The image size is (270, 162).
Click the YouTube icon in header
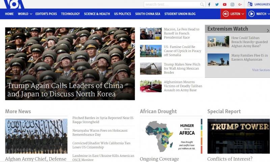[x=225, y=4]
